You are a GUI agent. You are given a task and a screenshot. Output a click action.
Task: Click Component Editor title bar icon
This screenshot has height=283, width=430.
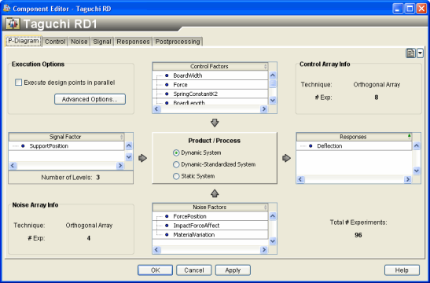point(6,9)
